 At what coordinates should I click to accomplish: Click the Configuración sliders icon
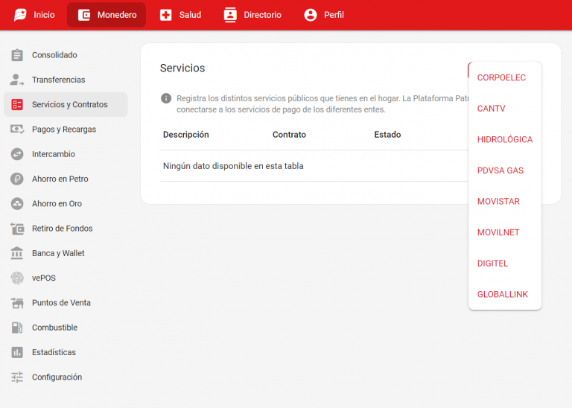tap(17, 377)
